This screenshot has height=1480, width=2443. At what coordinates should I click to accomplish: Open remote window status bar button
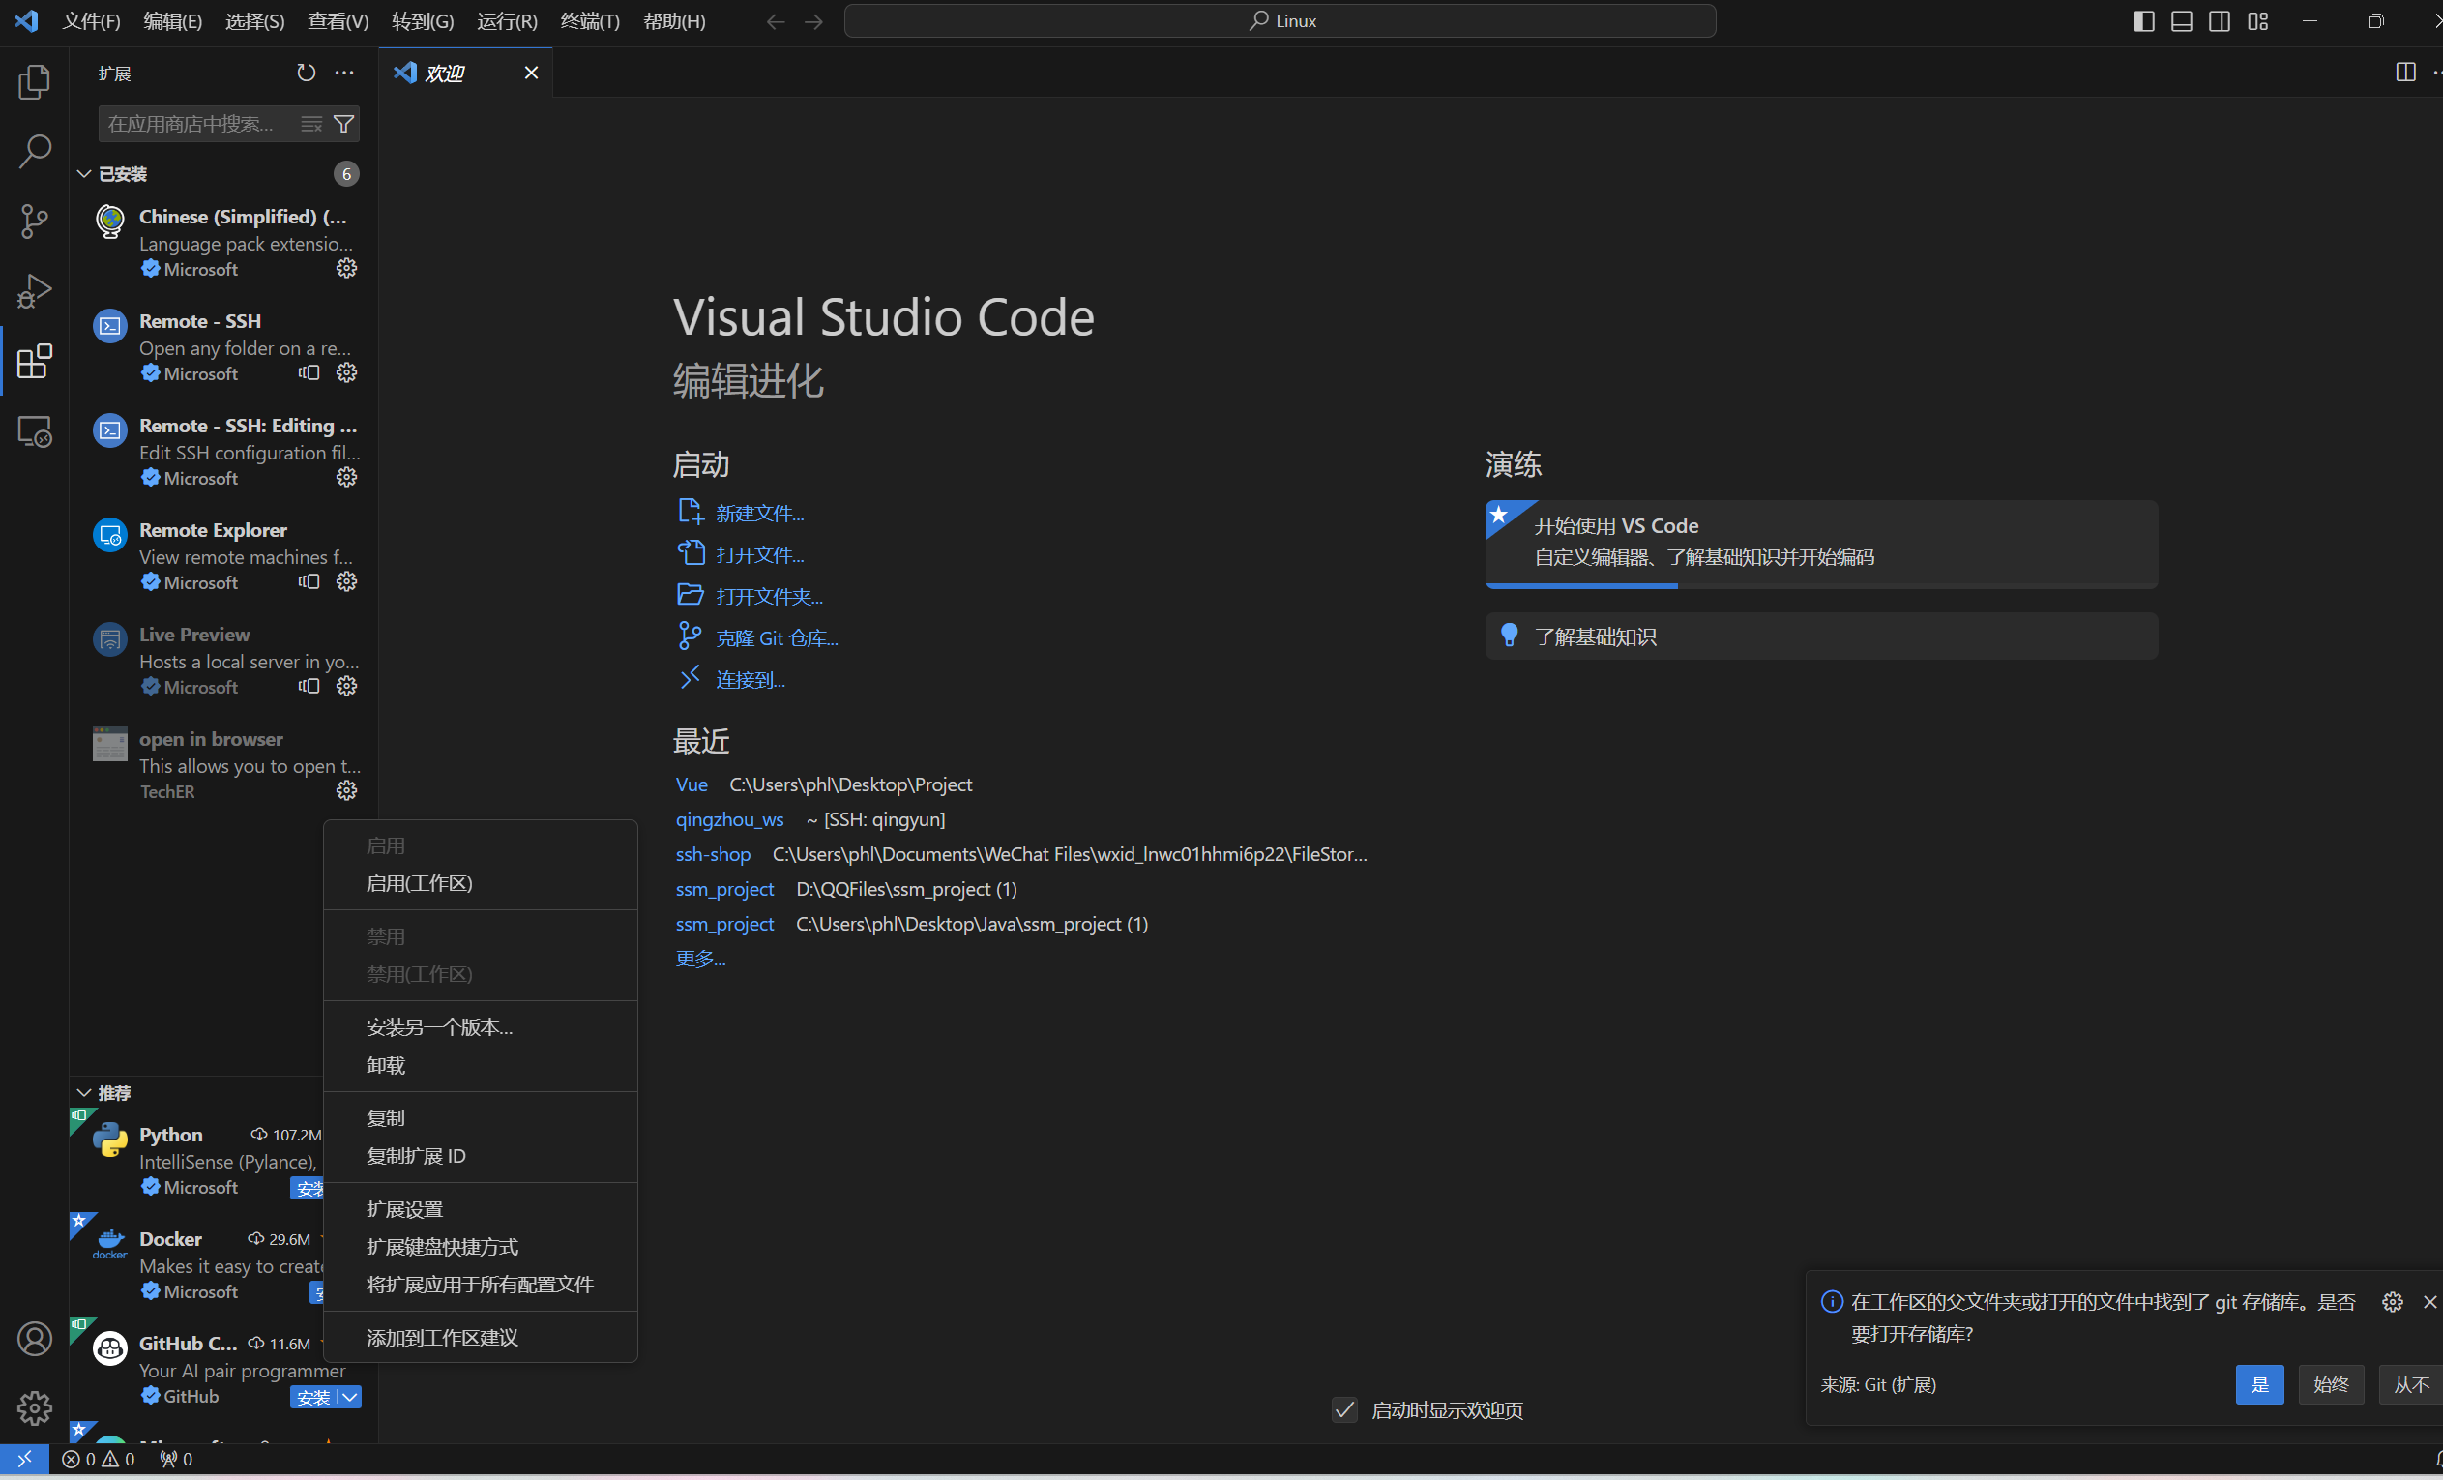25,1458
